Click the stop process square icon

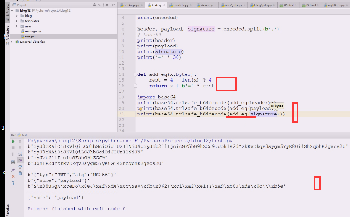click(13, 148)
